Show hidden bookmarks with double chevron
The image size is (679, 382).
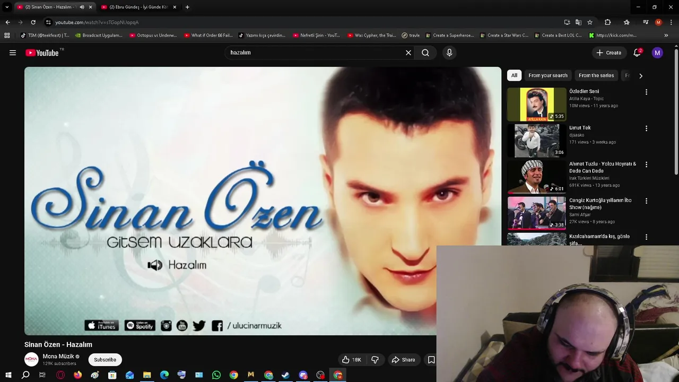click(666, 36)
